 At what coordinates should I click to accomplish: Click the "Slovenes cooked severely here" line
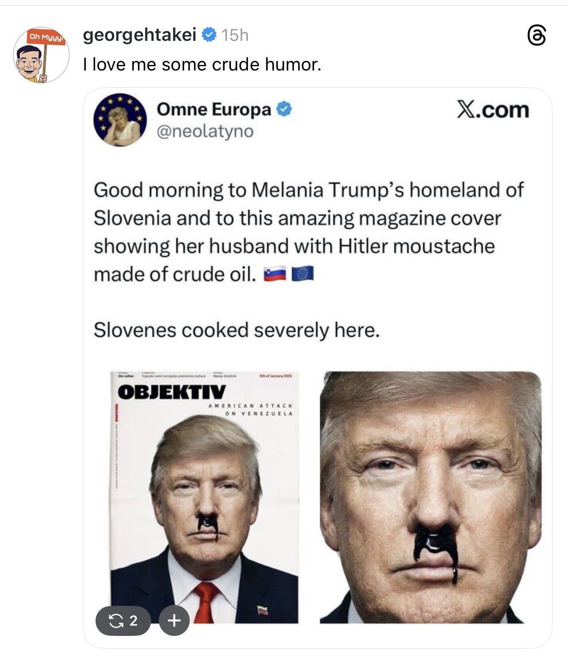[237, 330]
